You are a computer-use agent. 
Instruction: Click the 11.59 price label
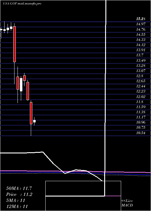(x=141, y=107)
